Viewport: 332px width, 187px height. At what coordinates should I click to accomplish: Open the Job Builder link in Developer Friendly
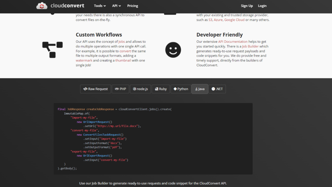click(x=250, y=46)
